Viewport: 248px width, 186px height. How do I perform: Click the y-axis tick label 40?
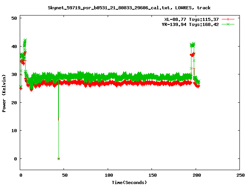click(x=14, y=46)
